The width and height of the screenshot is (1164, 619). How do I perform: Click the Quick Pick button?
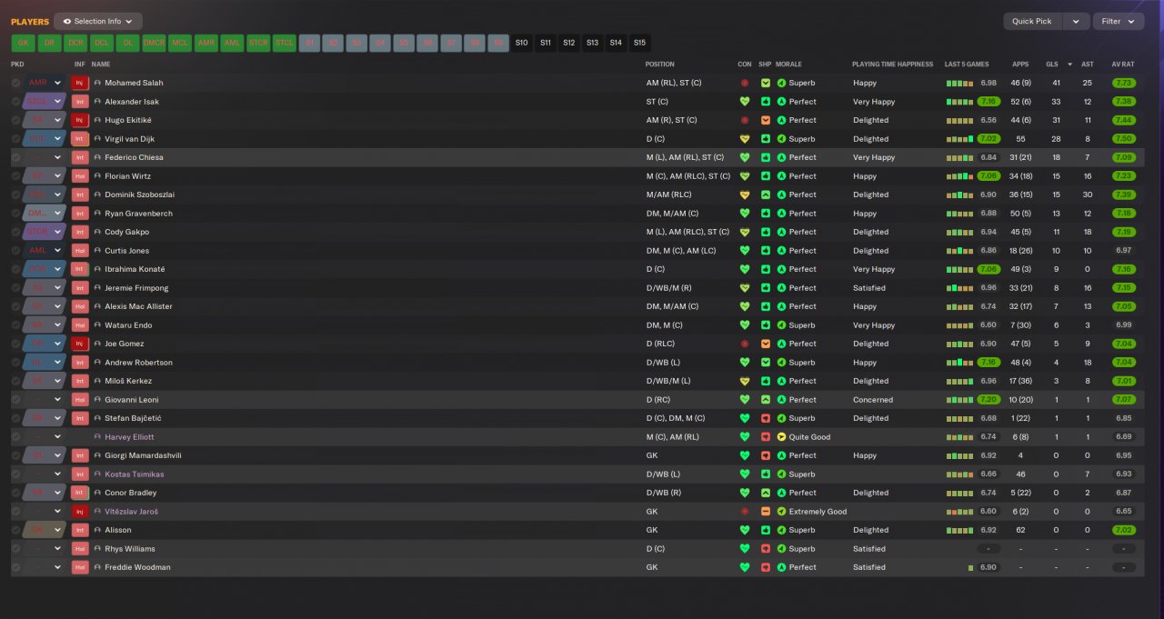[1032, 21]
